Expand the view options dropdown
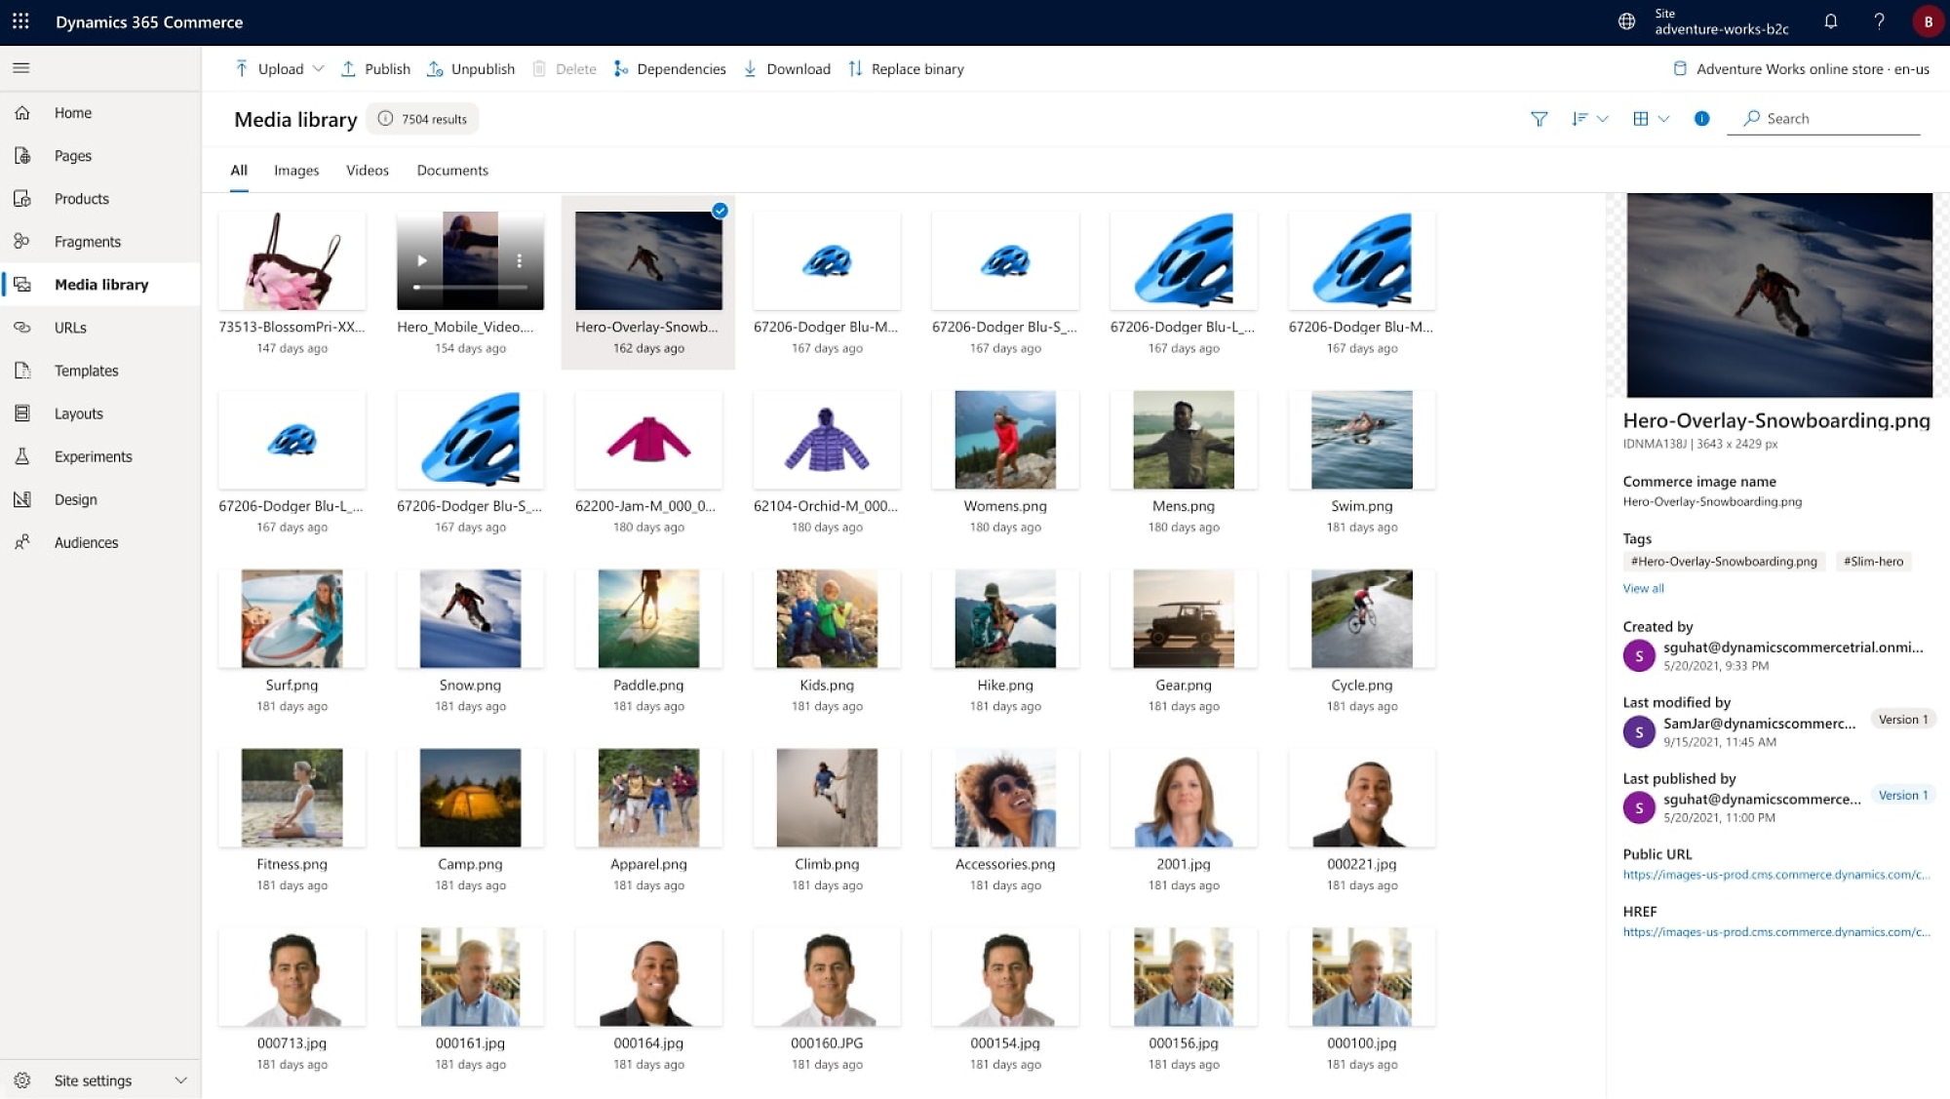1950x1099 pixels. pyautogui.click(x=1650, y=118)
